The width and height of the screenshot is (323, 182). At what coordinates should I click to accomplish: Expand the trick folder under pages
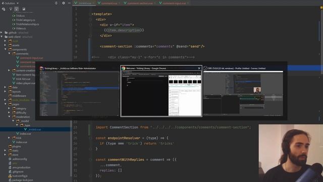pos(10,138)
